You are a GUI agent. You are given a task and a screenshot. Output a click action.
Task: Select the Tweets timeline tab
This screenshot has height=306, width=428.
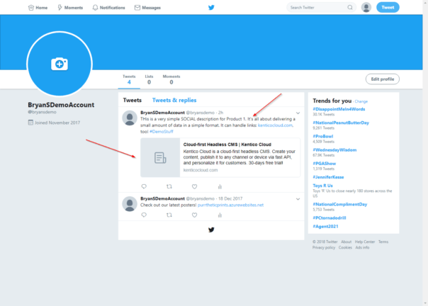pos(132,100)
